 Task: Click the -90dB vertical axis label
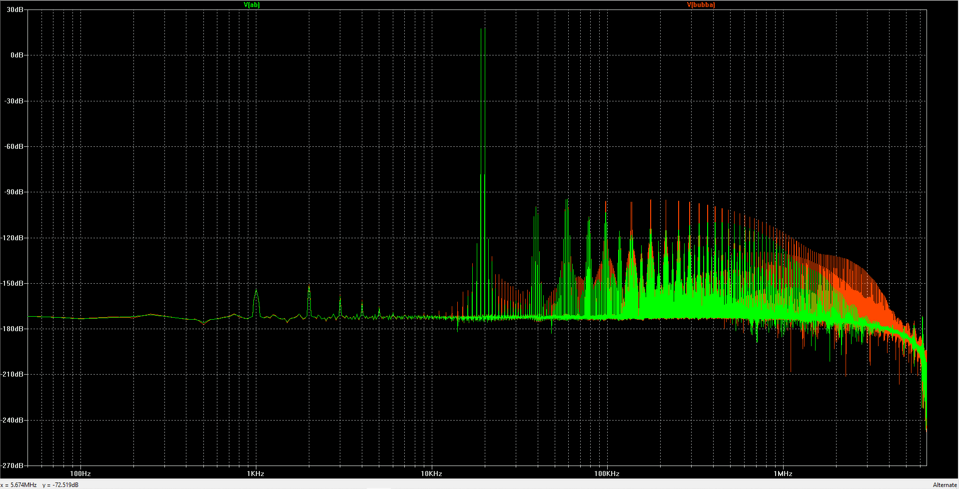14,192
